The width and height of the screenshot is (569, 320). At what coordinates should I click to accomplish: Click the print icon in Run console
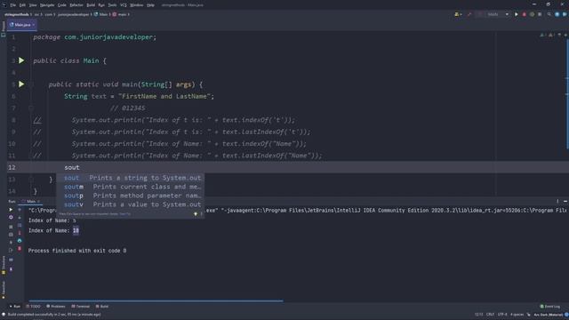(x=20, y=241)
